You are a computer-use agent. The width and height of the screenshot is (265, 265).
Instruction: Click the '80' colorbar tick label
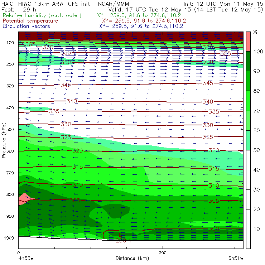click(256, 91)
